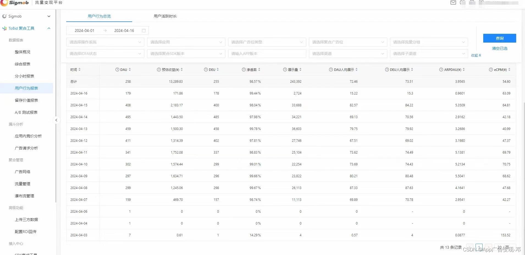The width and height of the screenshot is (525, 255).
Task: Open 请选择渠道 dropdown
Action: point(348,54)
